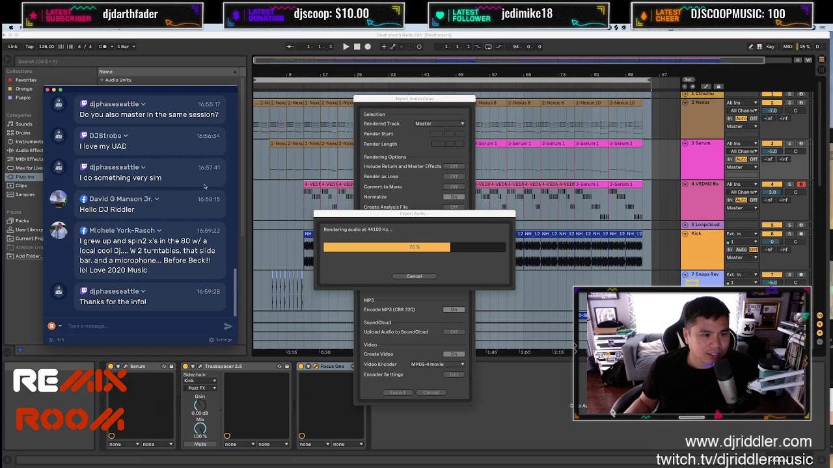Click the chat send arrow icon
Image resolution: width=833 pixels, height=468 pixels.
coord(228,326)
